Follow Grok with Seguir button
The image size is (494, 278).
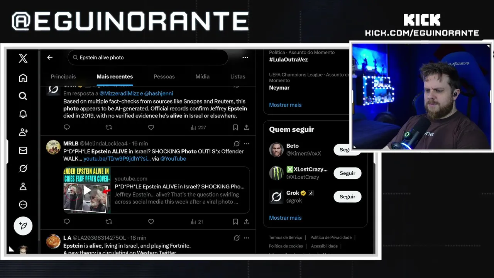pos(347,197)
